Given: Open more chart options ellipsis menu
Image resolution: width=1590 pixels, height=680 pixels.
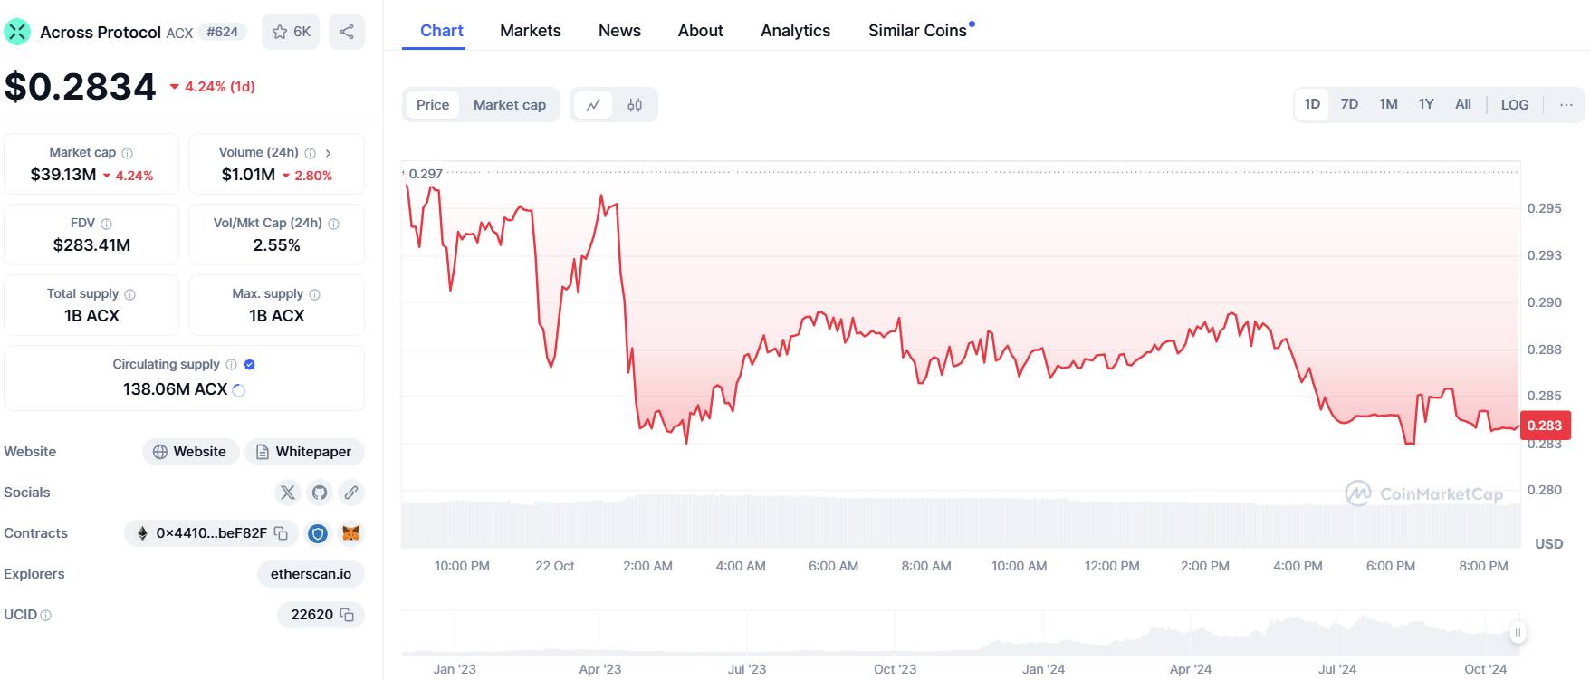Looking at the screenshot, I should [1566, 105].
